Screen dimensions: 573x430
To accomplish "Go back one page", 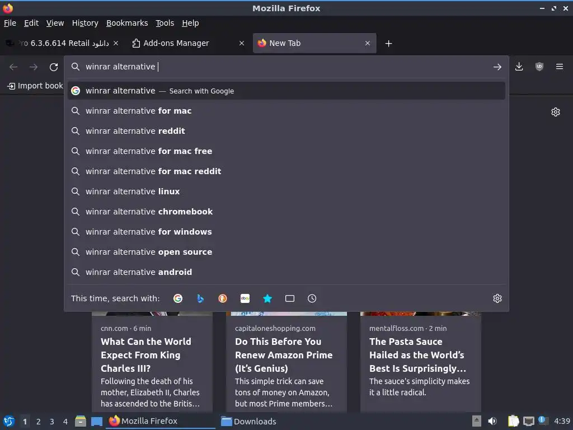I will [13, 67].
